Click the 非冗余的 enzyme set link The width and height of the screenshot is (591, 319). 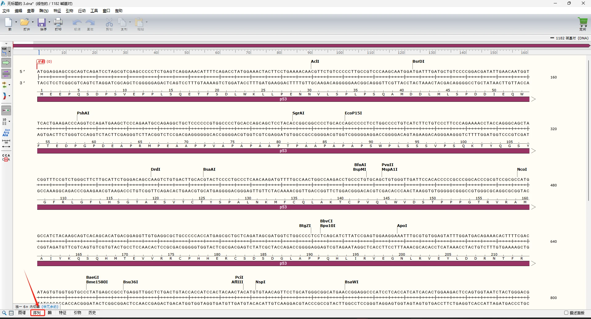(x=50, y=307)
